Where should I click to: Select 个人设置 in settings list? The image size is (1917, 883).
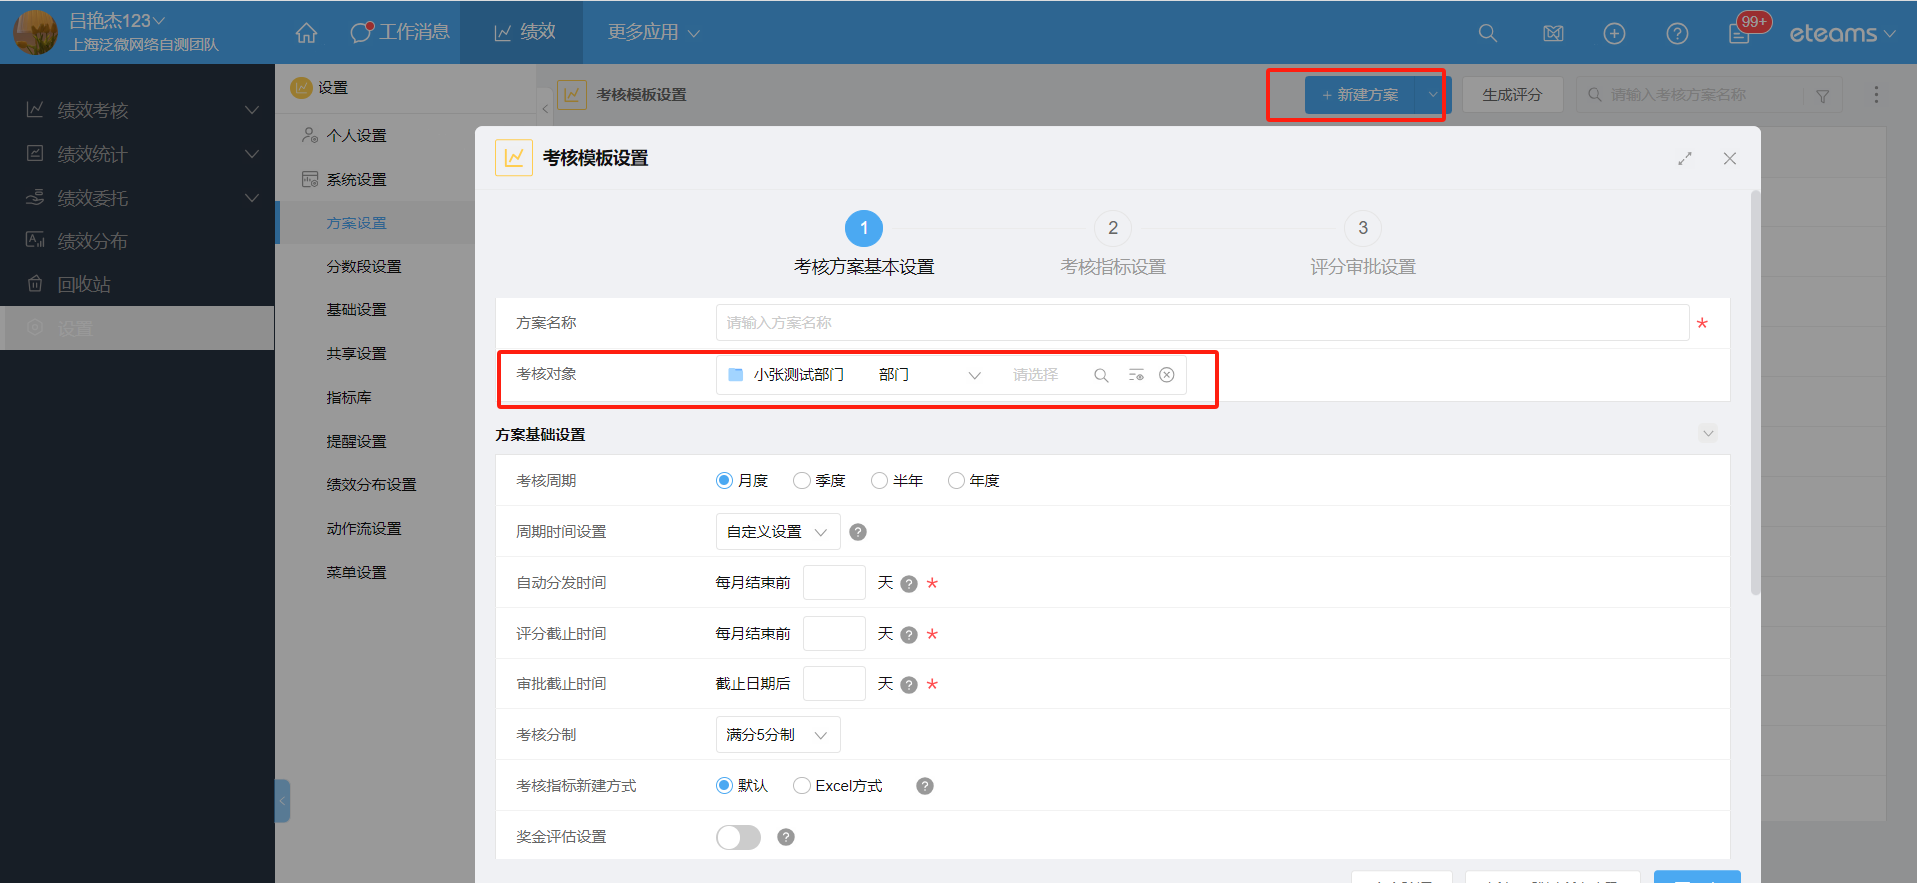tap(356, 135)
